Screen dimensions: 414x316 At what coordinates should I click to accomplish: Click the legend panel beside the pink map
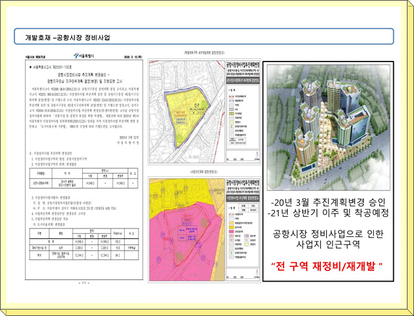(x=243, y=230)
